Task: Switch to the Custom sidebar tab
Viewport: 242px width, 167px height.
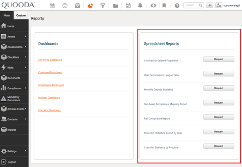Action: 21,16
